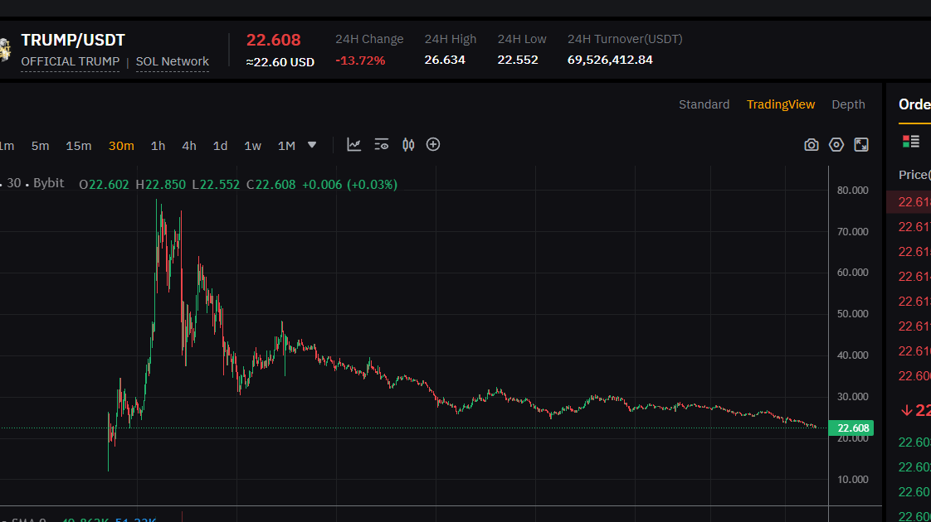The height and width of the screenshot is (522, 931).
Task: Open chart settings hexagon icon
Action: (836, 145)
